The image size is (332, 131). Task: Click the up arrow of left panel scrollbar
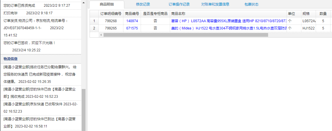[x=84, y=3]
